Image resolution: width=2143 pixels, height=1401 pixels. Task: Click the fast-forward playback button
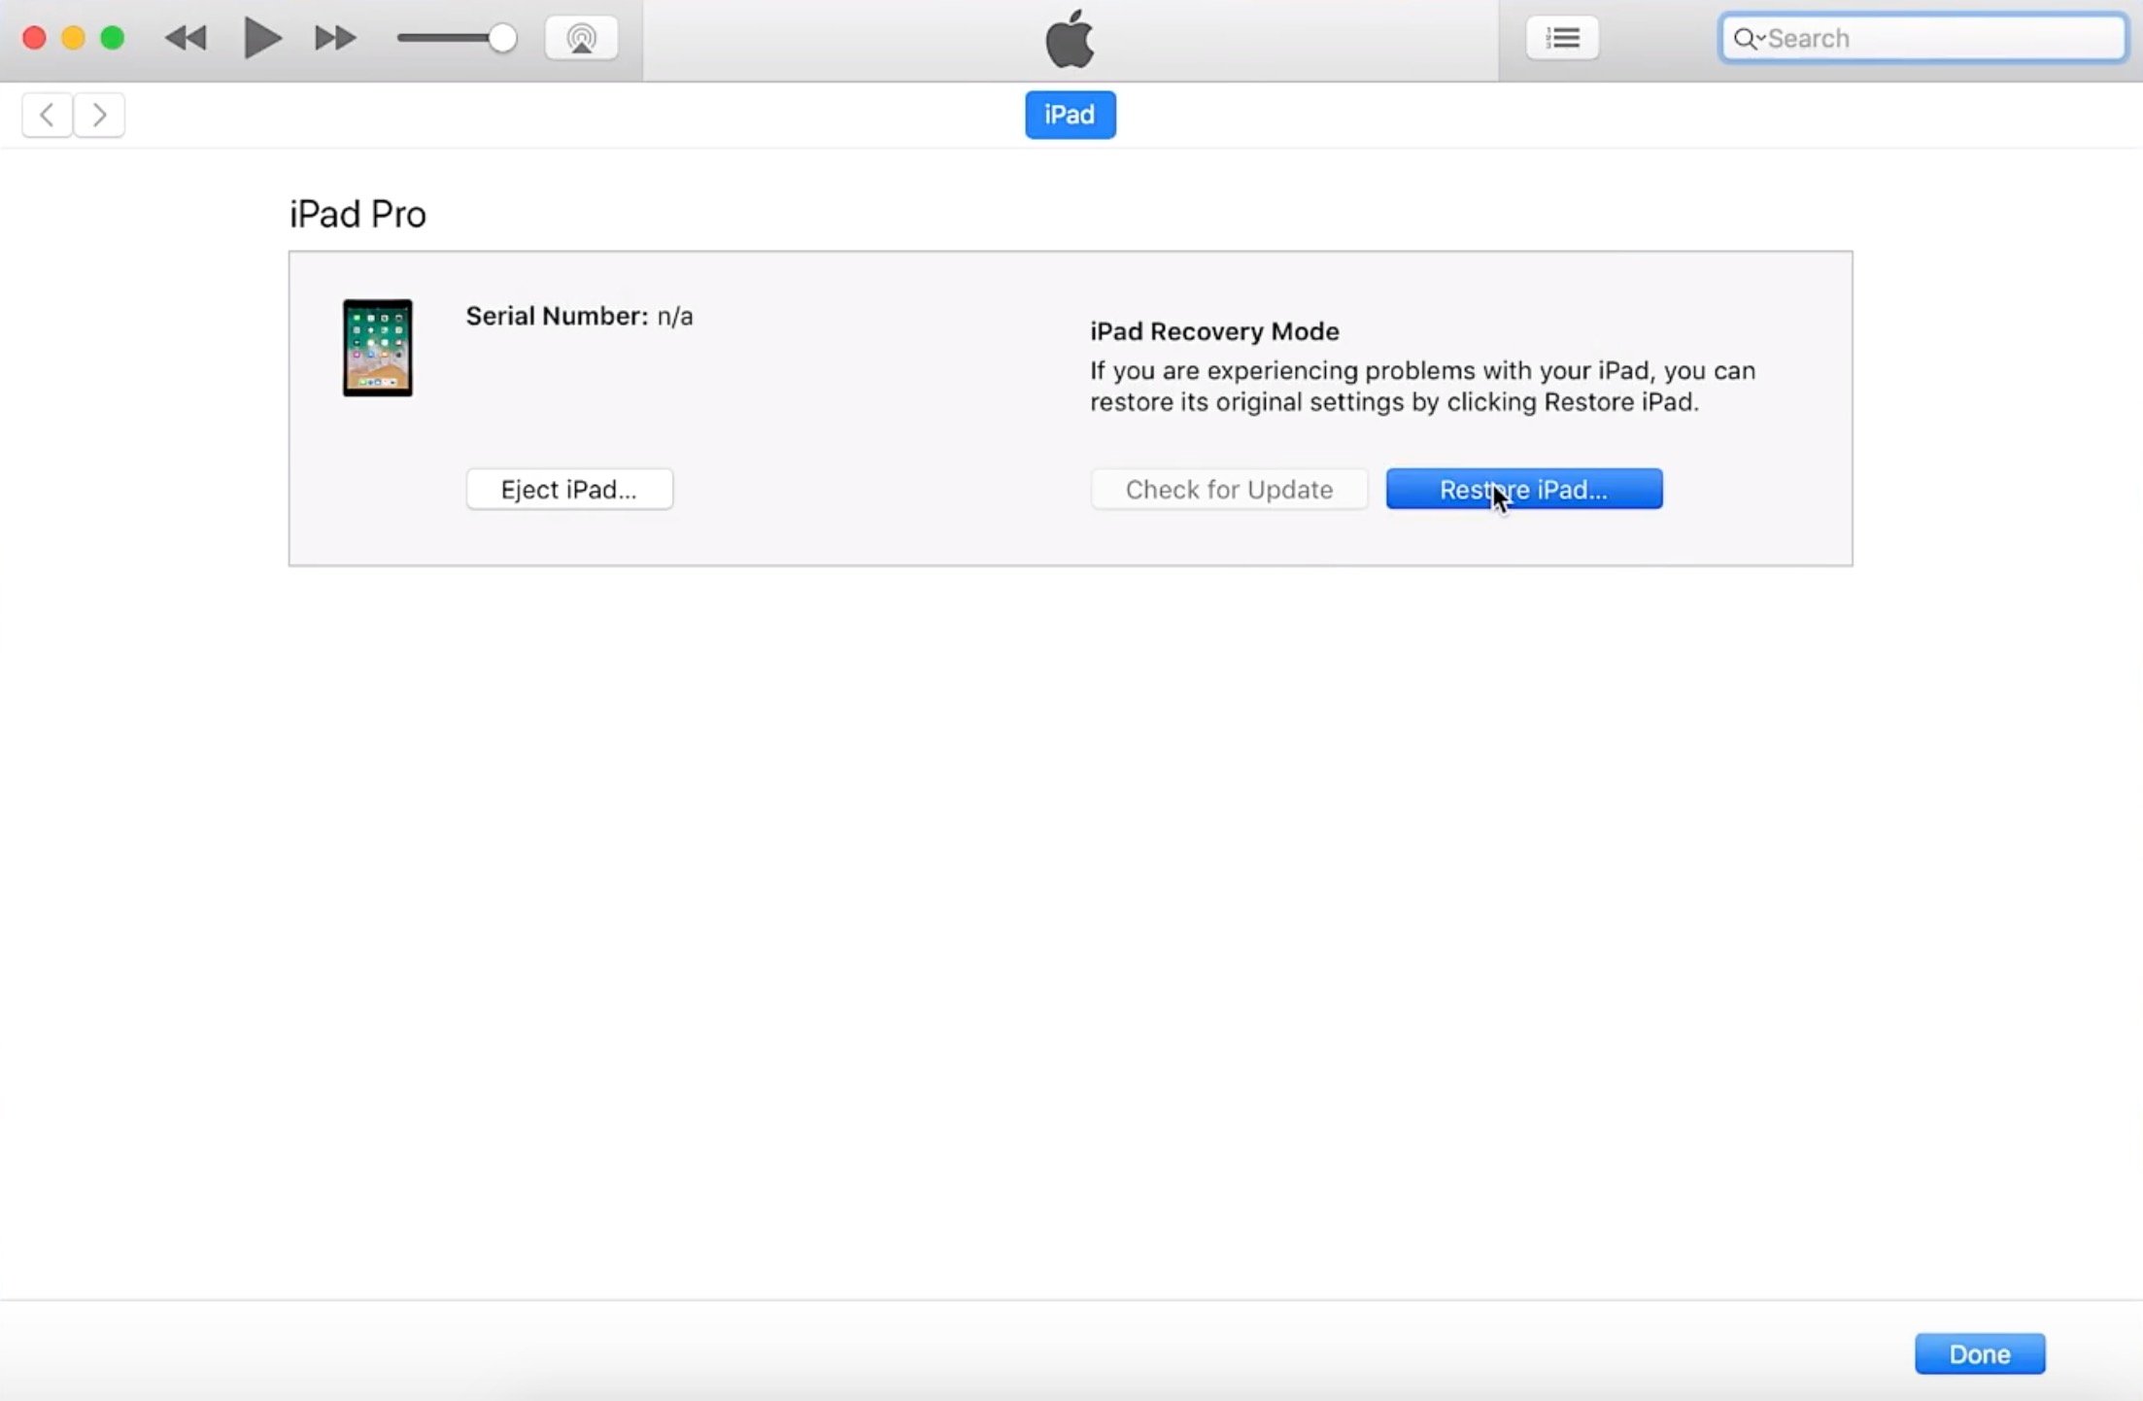[335, 38]
